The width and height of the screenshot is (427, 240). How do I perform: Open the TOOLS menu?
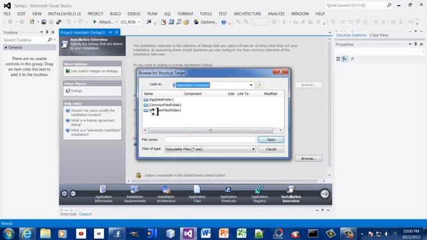[205, 13]
